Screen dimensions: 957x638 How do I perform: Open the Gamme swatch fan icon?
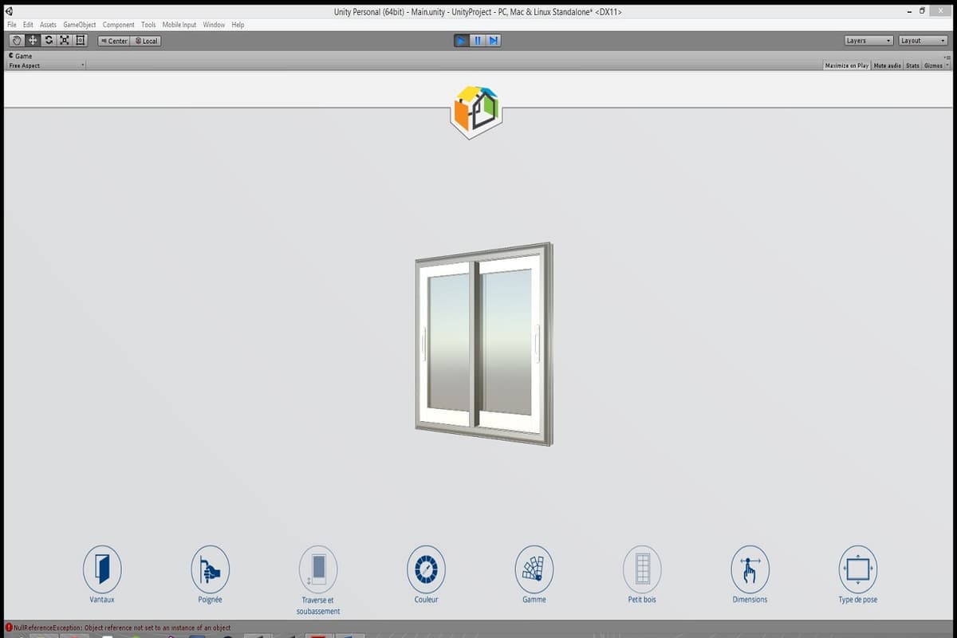(x=534, y=569)
